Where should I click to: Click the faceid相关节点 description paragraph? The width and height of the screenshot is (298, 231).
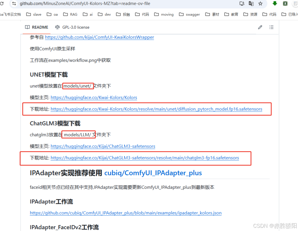pos(122,187)
